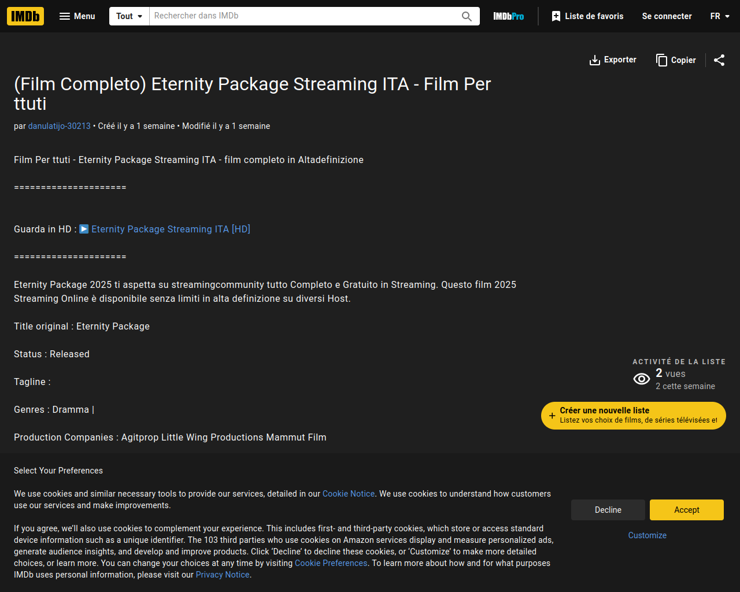Click Se connecter

[x=667, y=16]
